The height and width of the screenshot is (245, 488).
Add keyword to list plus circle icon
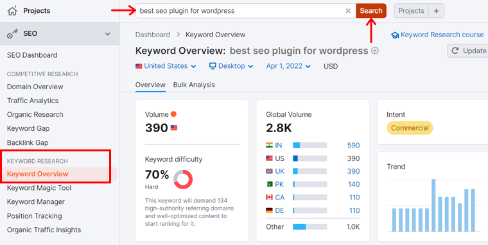coord(375,51)
